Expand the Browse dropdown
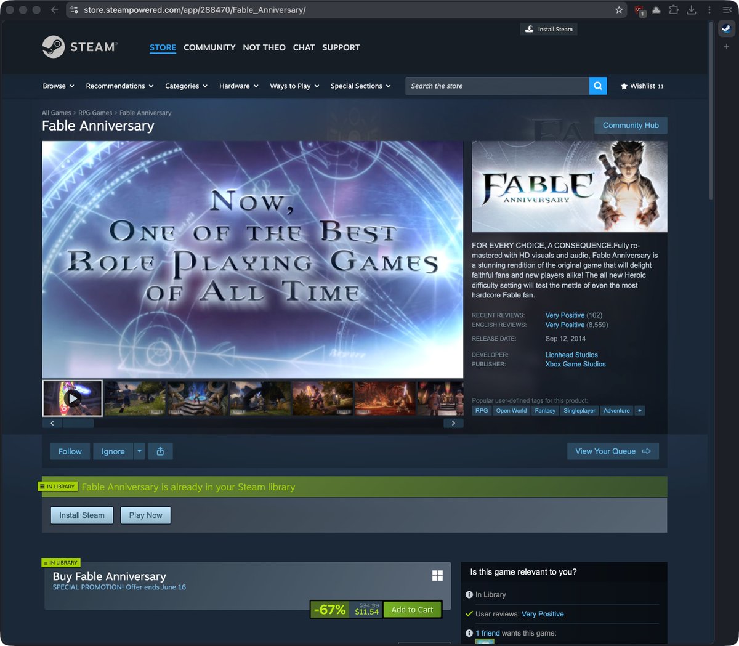 [x=59, y=86]
